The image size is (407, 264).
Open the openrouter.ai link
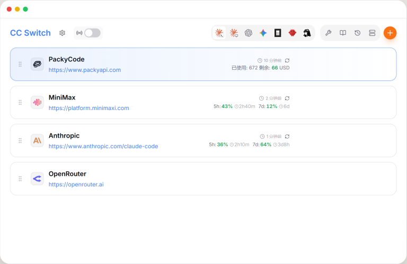pyautogui.click(x=76, y=184)
